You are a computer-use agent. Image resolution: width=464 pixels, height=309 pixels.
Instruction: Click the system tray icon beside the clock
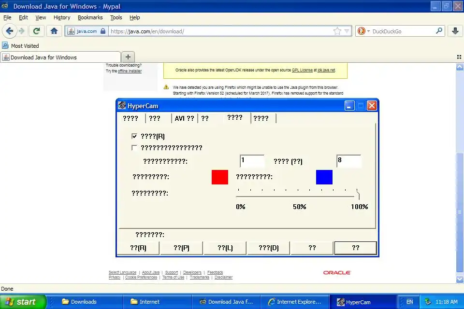[x=428, y=302]
